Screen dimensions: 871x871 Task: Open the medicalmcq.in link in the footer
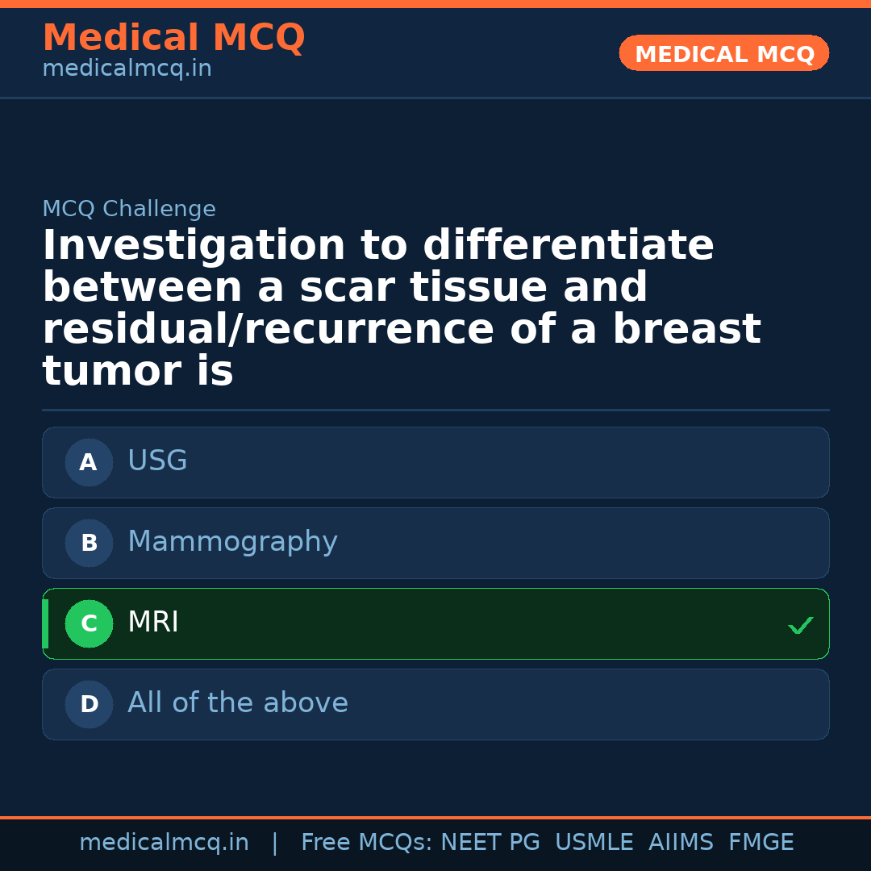coord(164,843)
